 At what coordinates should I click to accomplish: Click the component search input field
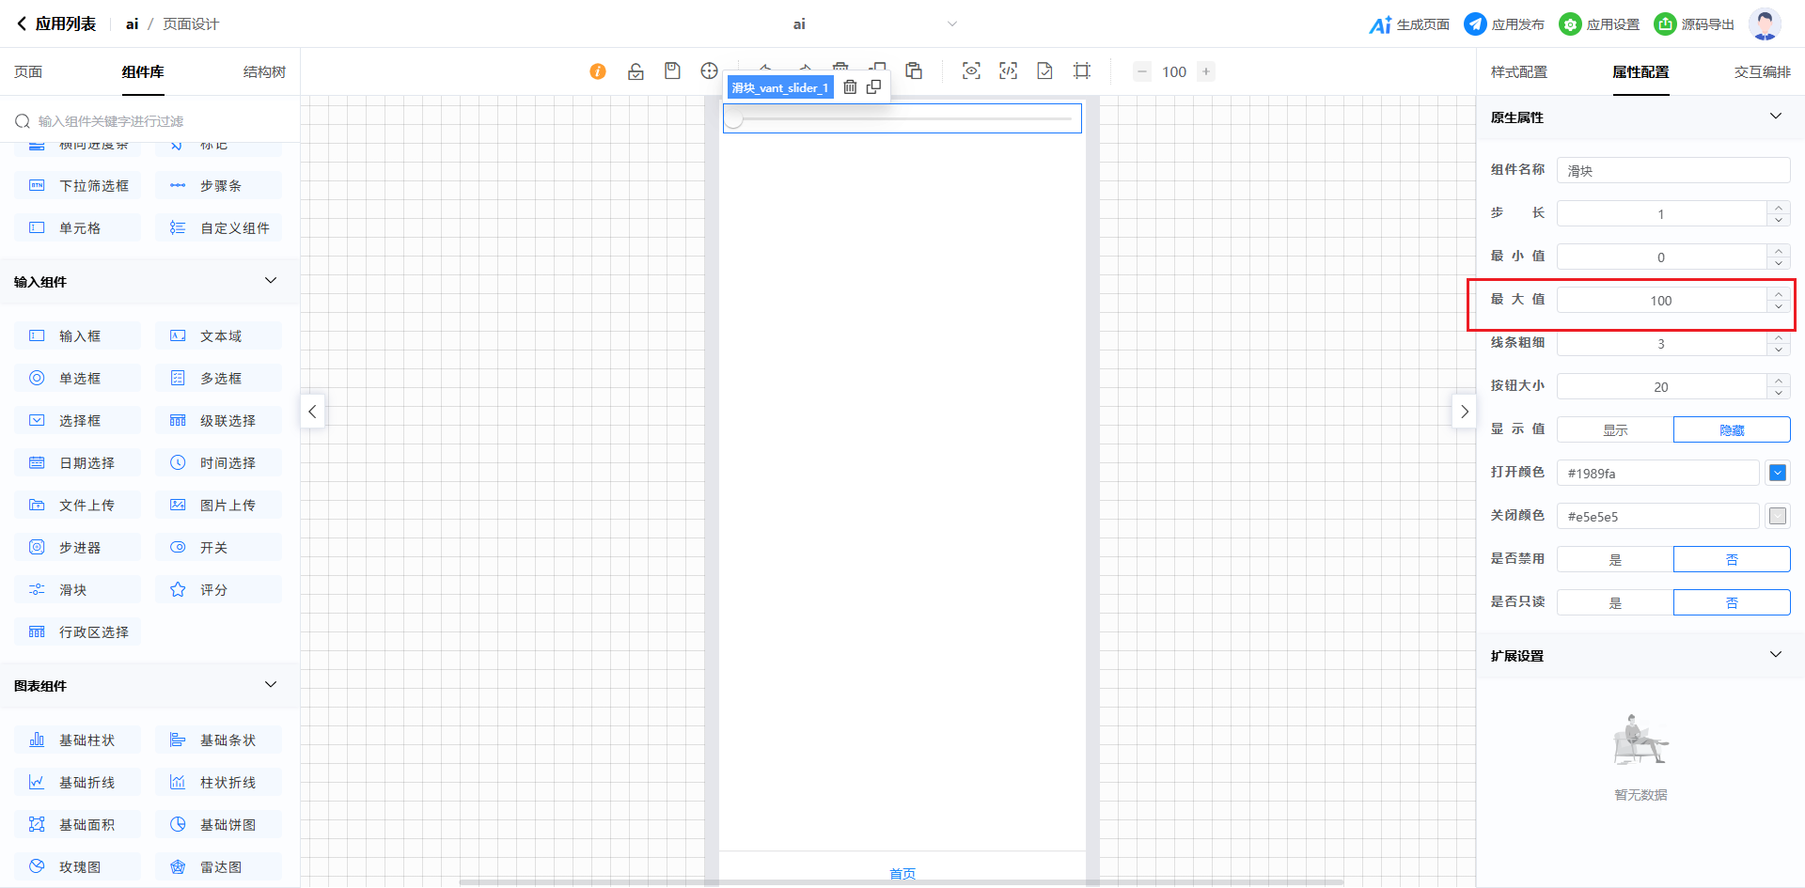(150, 121)
